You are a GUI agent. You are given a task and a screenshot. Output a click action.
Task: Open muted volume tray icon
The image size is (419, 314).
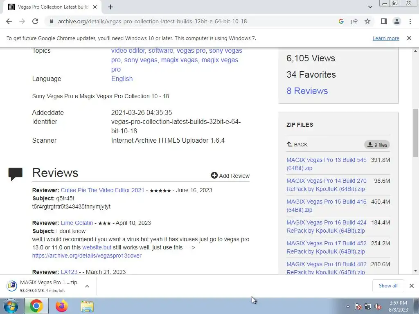pyautogui.click(x=378, y=306)
